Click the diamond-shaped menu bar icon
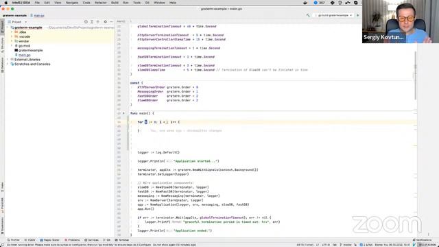Image resolution: width=439 pixels, height=247 pixels. click(332, 3)
